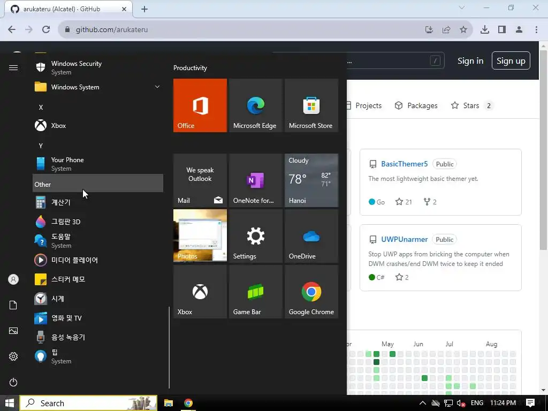The height and width of the screenshot is (411, 548).
Task: Open the Mail tile
Action: pyautogui.click(x=200, y=180)
